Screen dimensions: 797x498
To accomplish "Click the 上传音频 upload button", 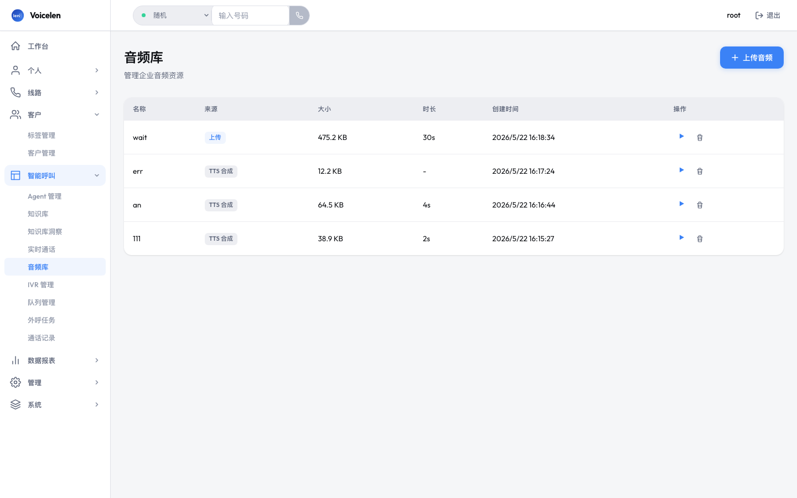I will (x=752, y=58).
